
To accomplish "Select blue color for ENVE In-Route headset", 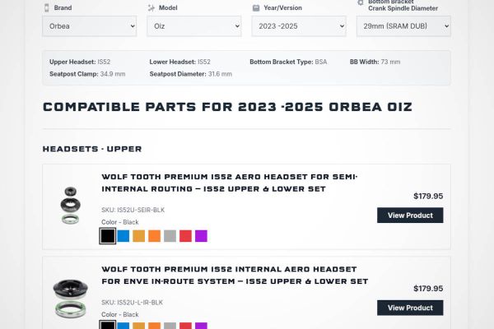I will pos(123,326).
